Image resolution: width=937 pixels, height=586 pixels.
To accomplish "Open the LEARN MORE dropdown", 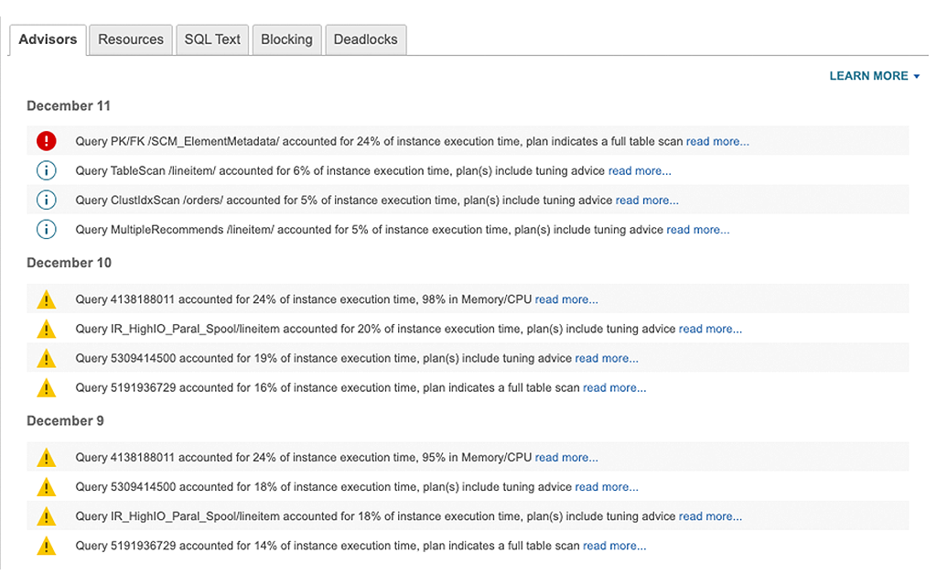I will [874, 76].
